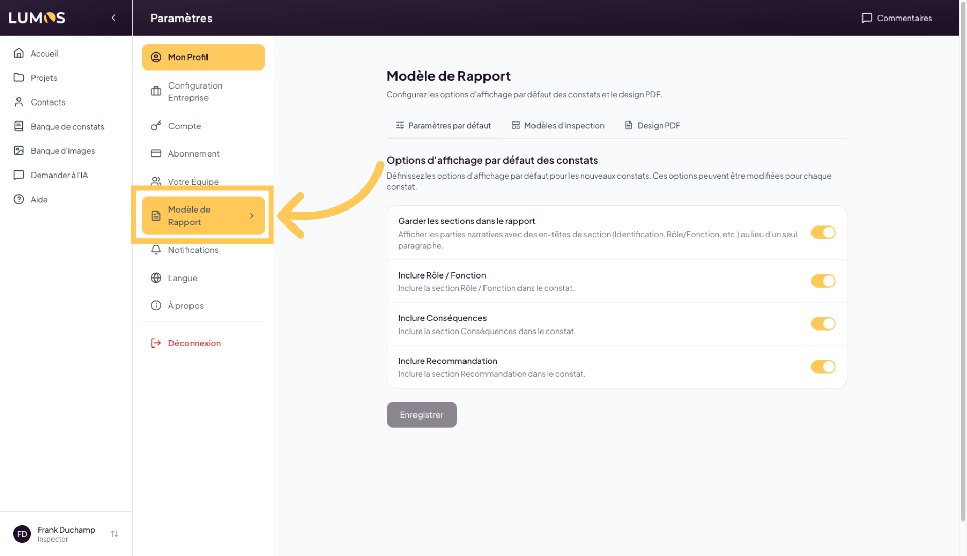Image resolution: width=967 pixels, height=556 pixels.
Task: Click the Aide question mark icon
Action: pos(19,199)
